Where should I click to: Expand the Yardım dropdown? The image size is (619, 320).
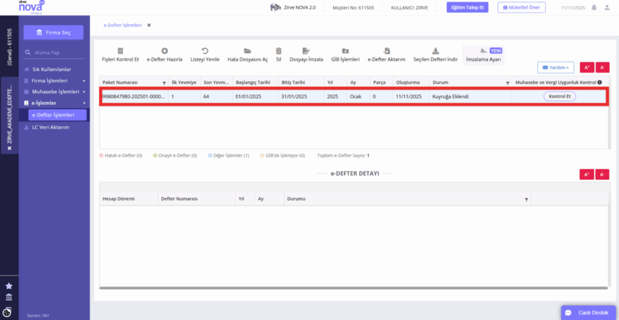[x=556, y=68]
